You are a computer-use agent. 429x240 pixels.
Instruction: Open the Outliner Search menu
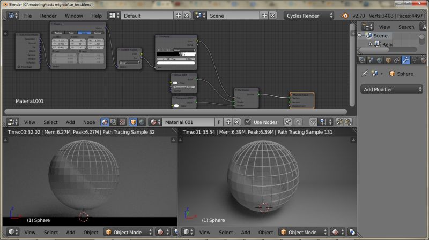point(406,27)
